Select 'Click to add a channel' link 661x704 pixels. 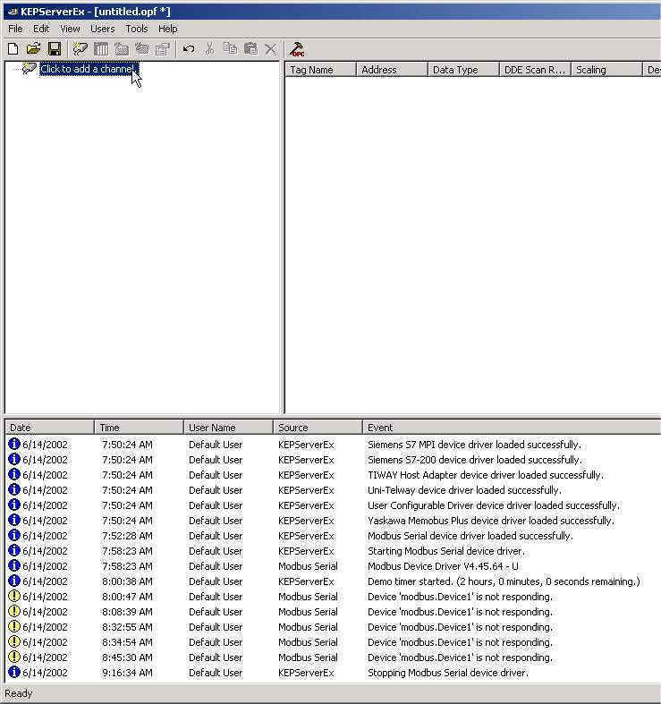click(x=88, y=69)
